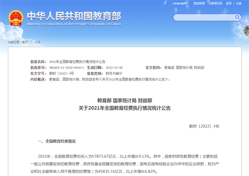Open the 微言教育 link
This screenshot has width=249, height=176.
199,3
